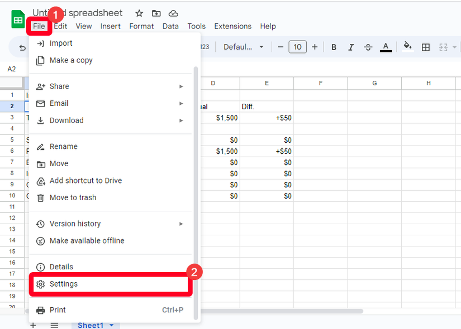Choose Rename in the File menu

[111, 147]
